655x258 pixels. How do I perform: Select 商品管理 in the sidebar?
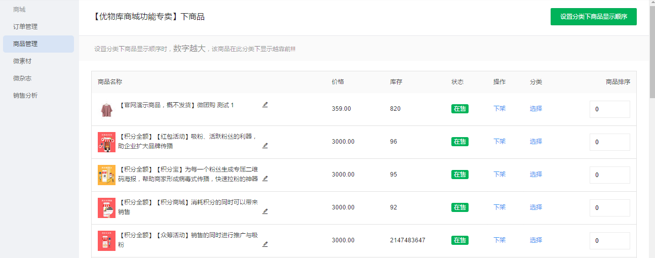(x=25, y=44)
